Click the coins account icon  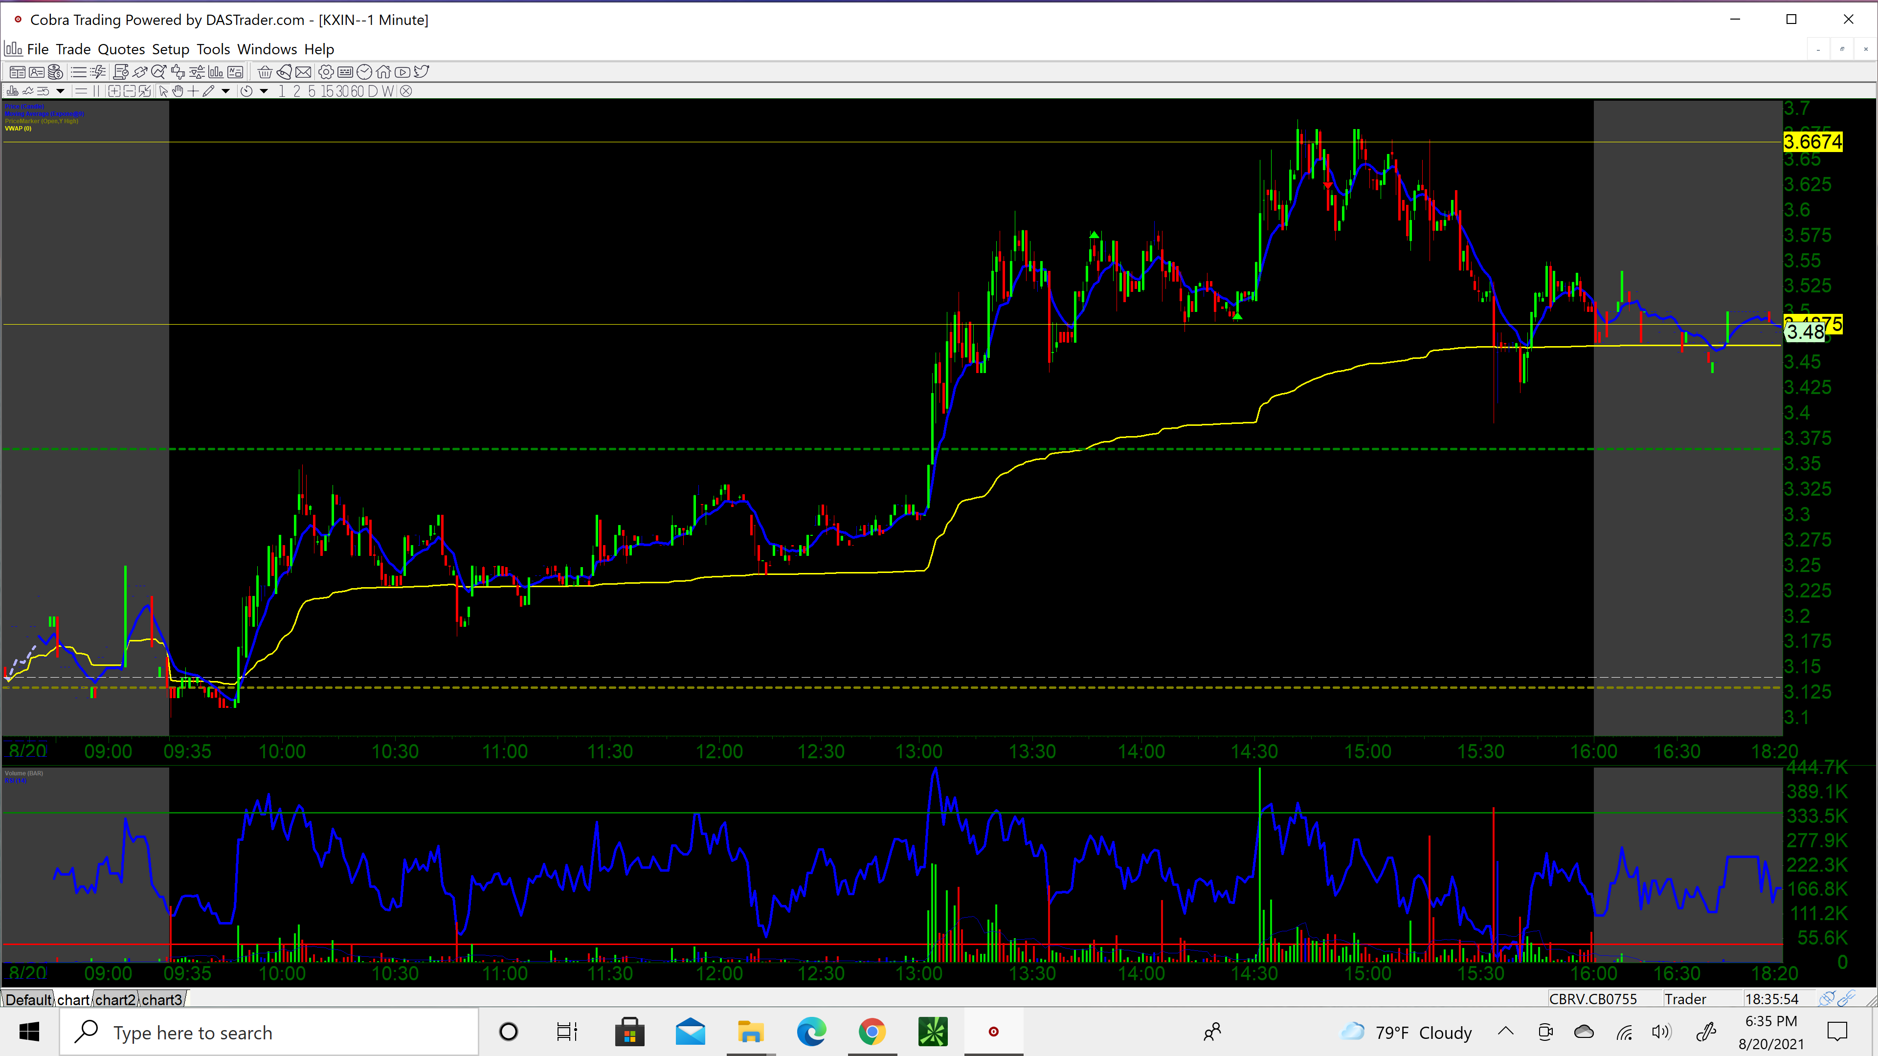[55, 72]
